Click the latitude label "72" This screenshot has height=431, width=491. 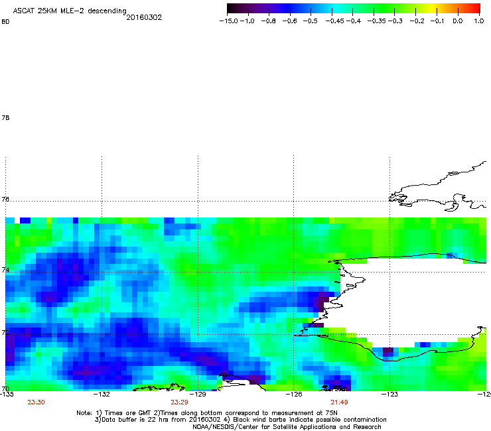5,332
